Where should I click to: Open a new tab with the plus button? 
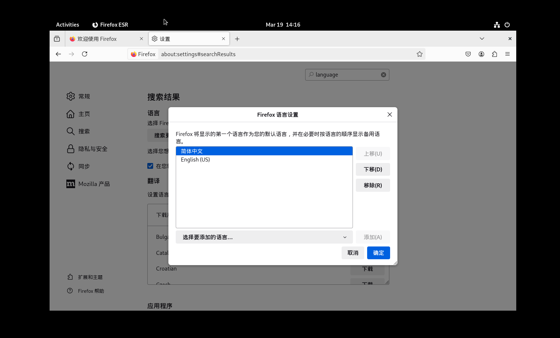click(237, 39)
